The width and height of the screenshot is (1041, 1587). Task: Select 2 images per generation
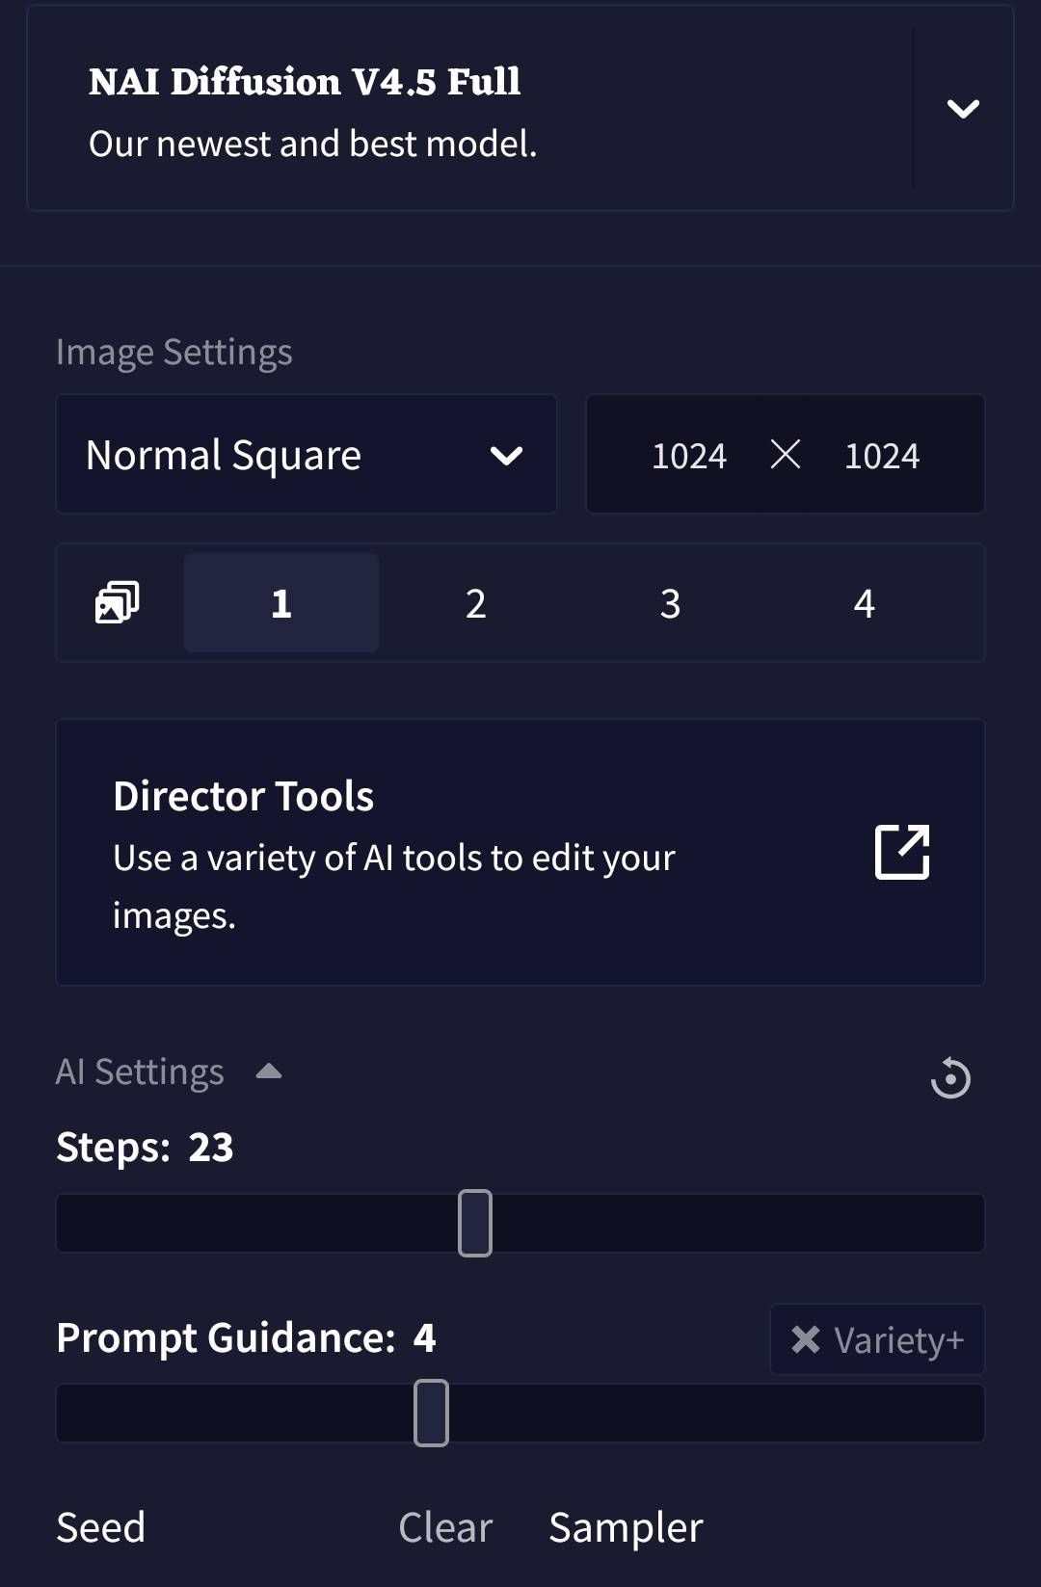(x=476, y=603)
